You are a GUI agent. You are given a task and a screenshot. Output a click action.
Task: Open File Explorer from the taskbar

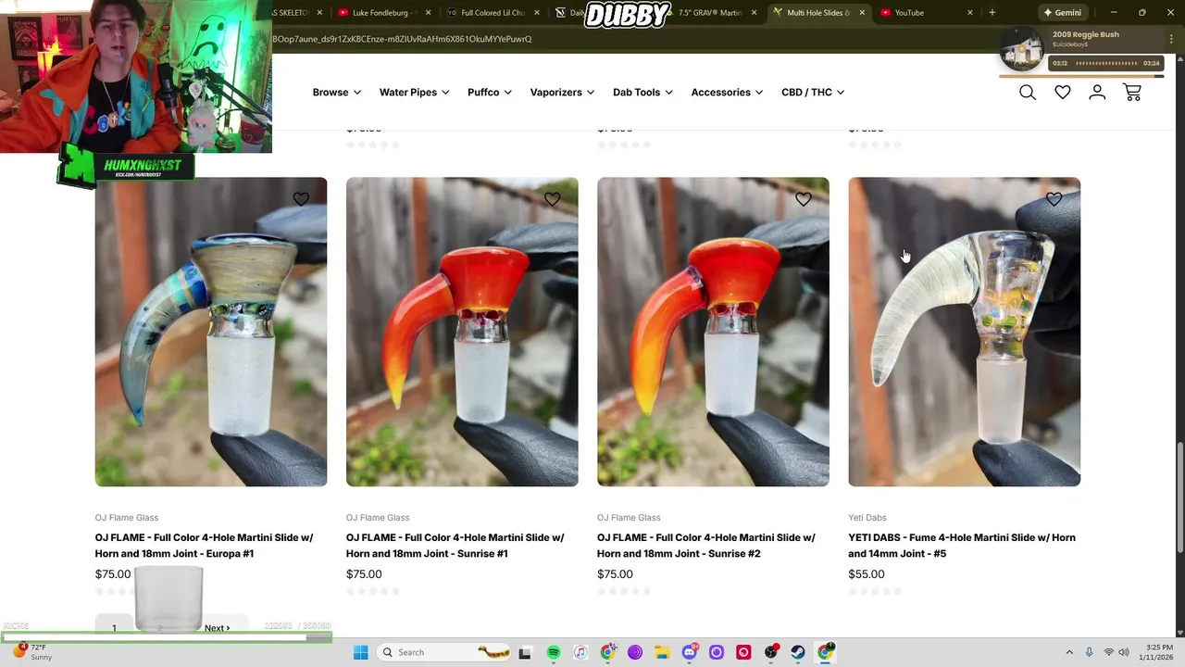(662, 652)
